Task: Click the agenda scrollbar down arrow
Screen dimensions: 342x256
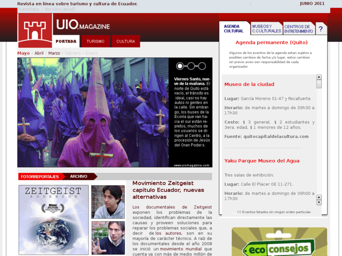Action: click(319, 202)
